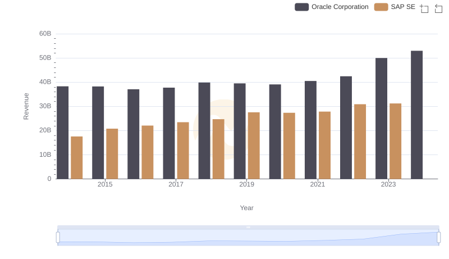Click the 50B y-axis label

click(x=45, y=58)
